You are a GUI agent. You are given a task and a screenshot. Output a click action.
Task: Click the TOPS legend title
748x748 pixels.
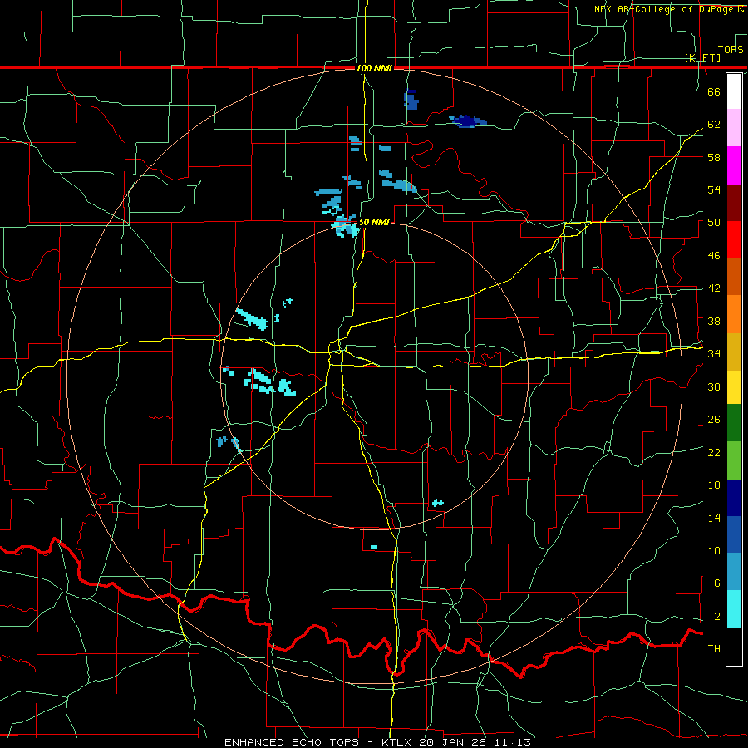tap(731, 50)
